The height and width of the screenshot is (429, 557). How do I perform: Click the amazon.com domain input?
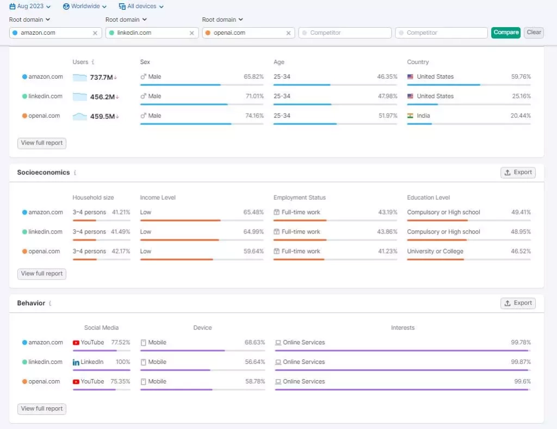(x=55, y=33)
